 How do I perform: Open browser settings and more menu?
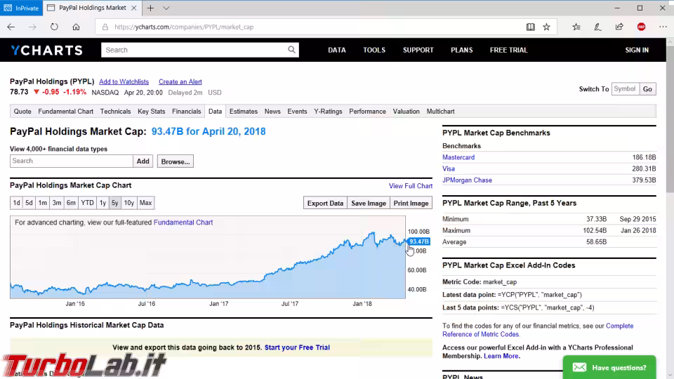click(663, 27)
